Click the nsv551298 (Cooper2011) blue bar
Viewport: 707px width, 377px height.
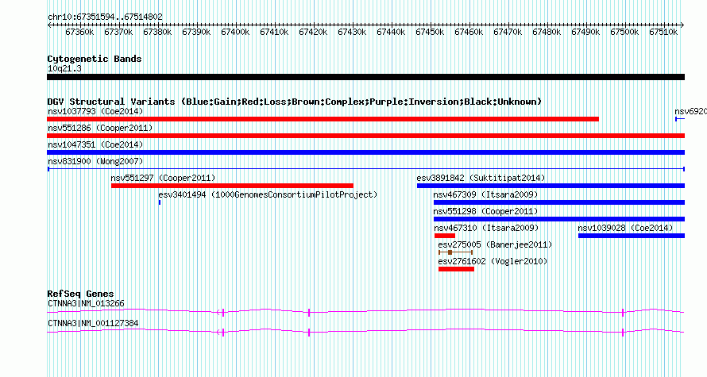(559, 219)
